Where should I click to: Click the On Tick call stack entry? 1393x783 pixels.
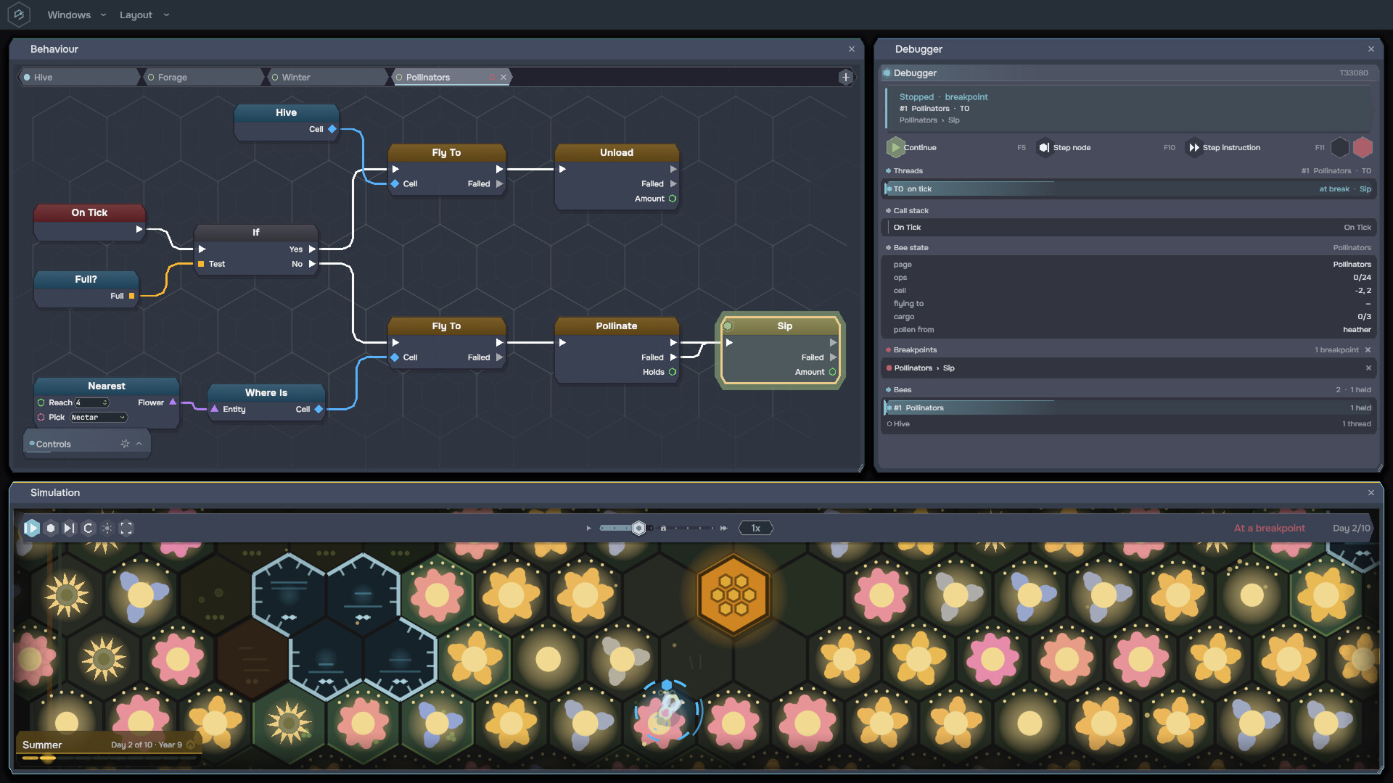1129,228
